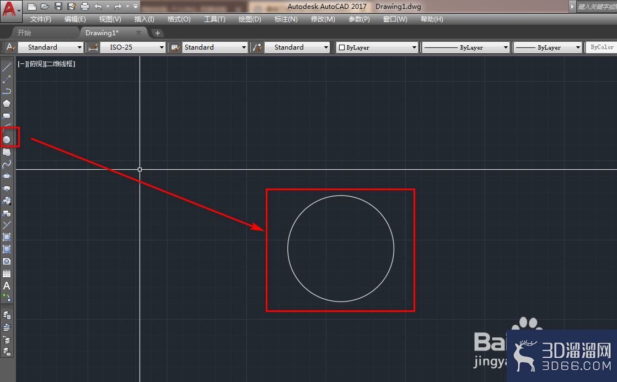The width and height of the screenshot is (617, 382).
Task: Select the Polygon tool in draw toolbar
Action: (7, 104)
